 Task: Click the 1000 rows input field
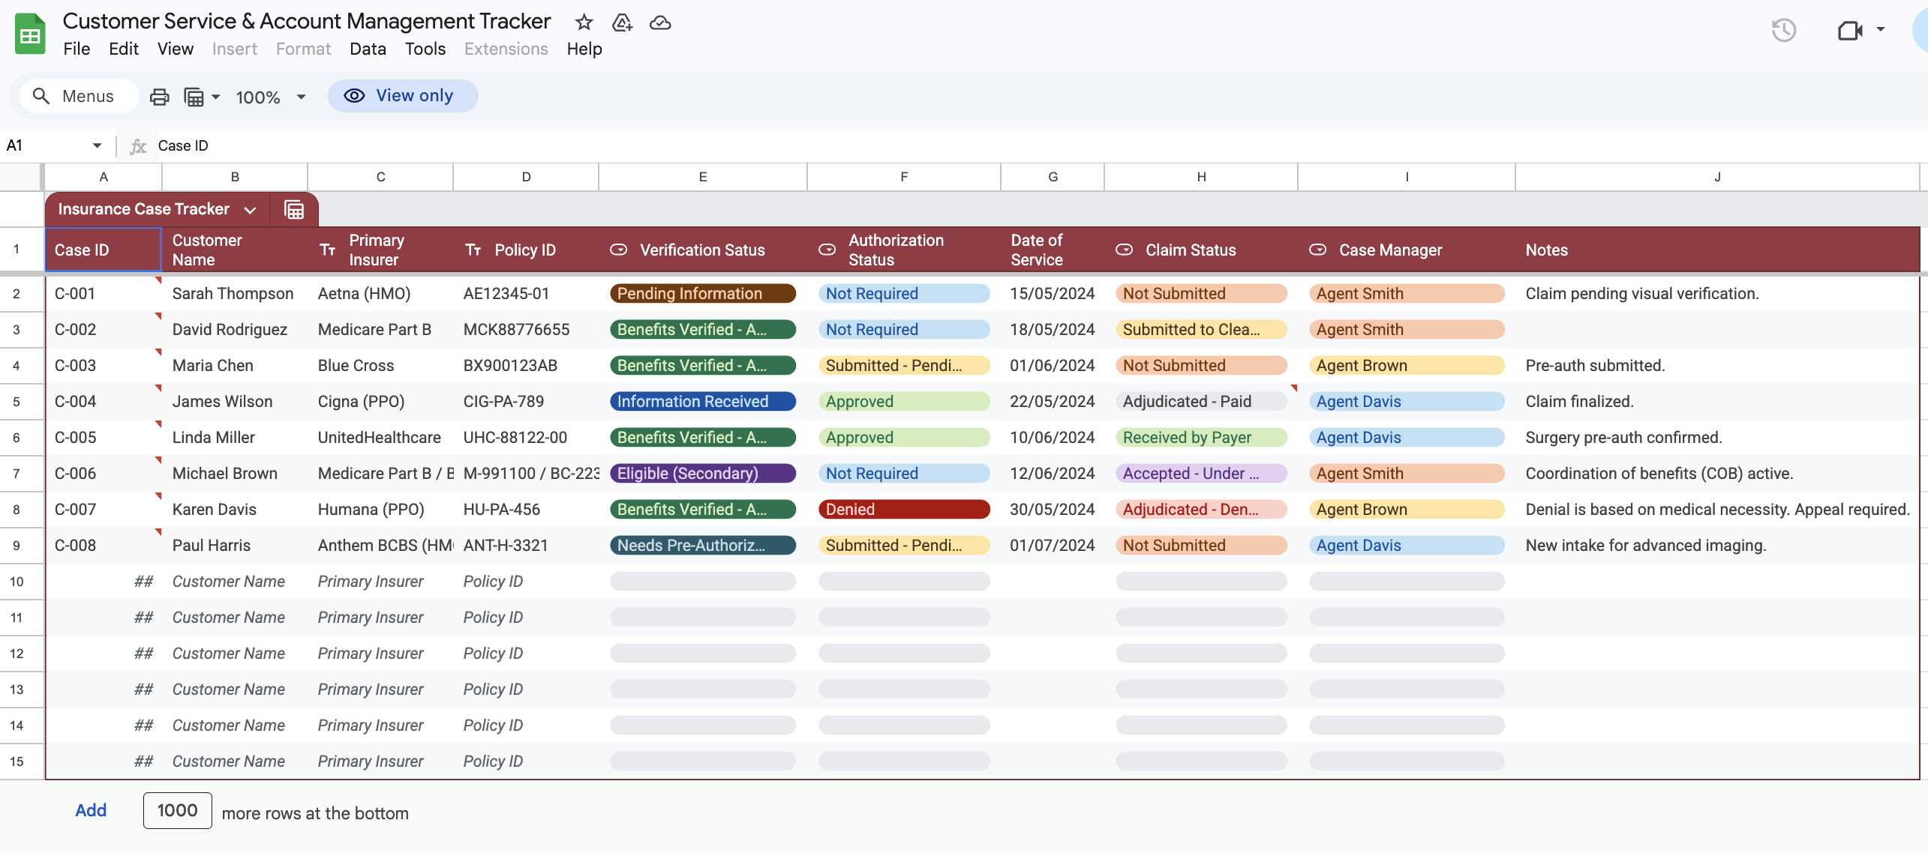pos(178,811)
